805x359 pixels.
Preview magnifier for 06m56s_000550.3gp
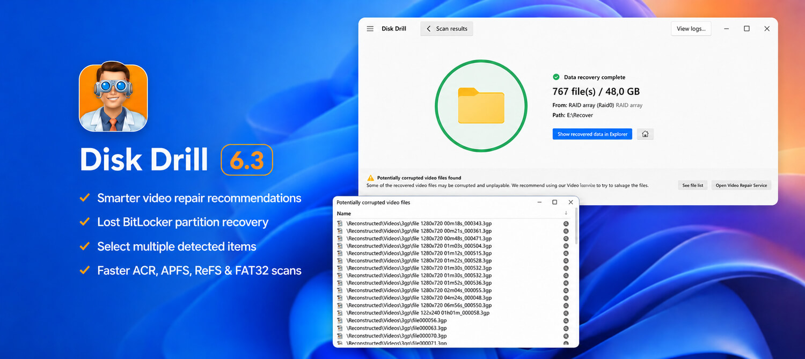tap(566, 305)
